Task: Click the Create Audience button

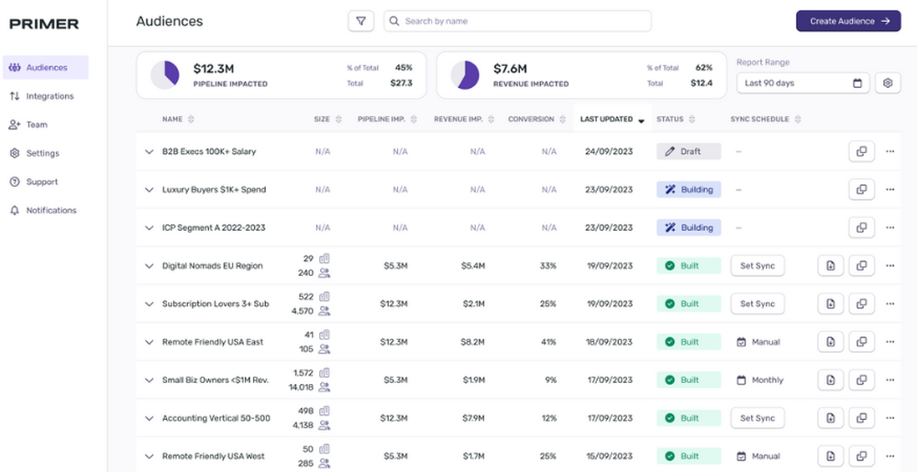Action: 848,21
